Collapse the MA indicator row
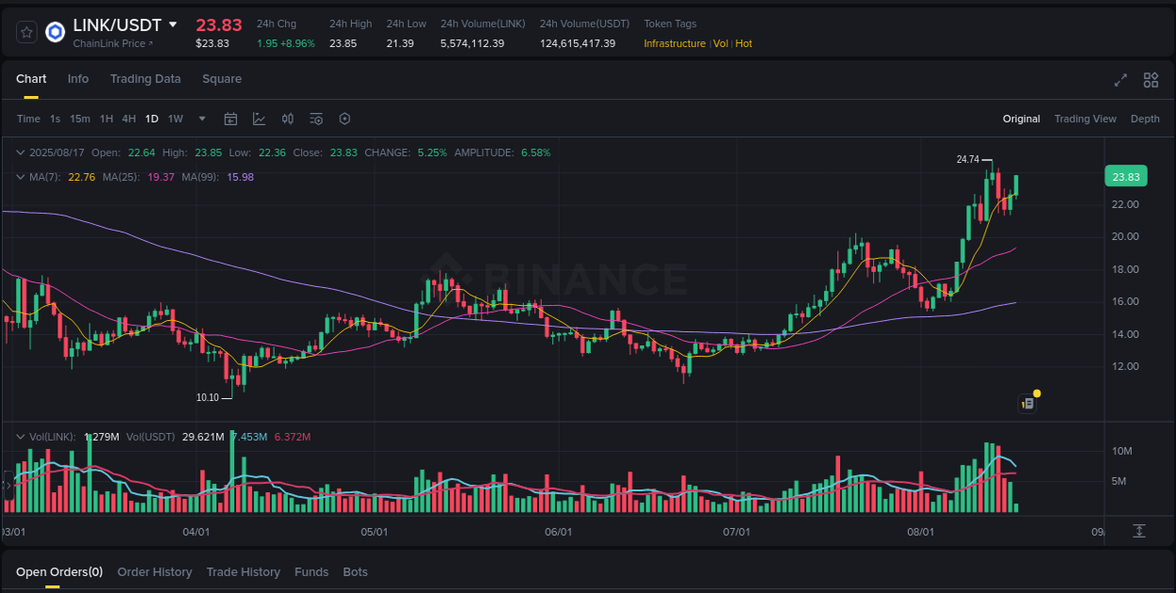This screenshot has width=1176, height=593. pos(21,177)
